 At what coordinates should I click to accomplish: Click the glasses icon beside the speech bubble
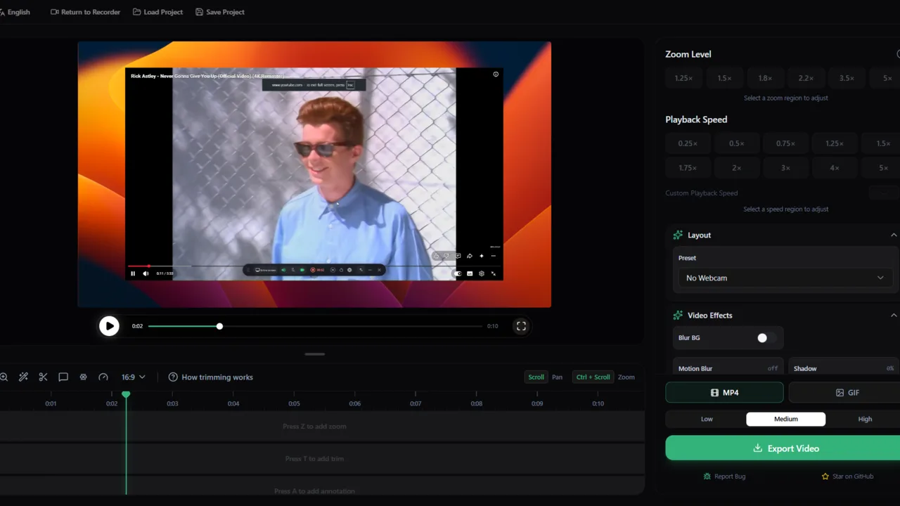(83, 377)
